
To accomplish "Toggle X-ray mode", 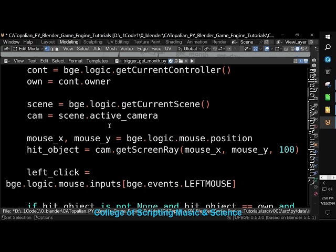I will coord(286,49).
